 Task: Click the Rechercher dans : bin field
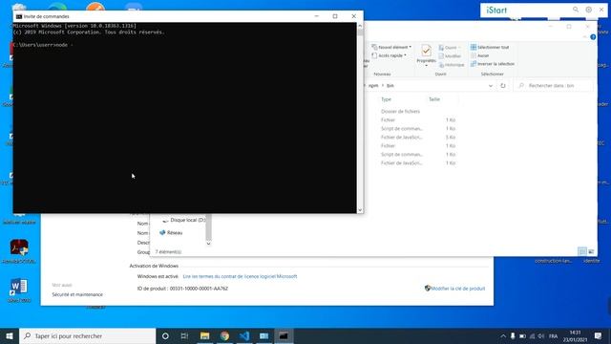554,86
